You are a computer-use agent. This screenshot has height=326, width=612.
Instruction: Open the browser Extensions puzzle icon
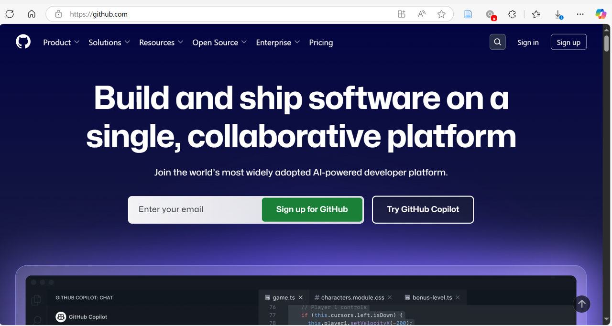click(512, 14)
